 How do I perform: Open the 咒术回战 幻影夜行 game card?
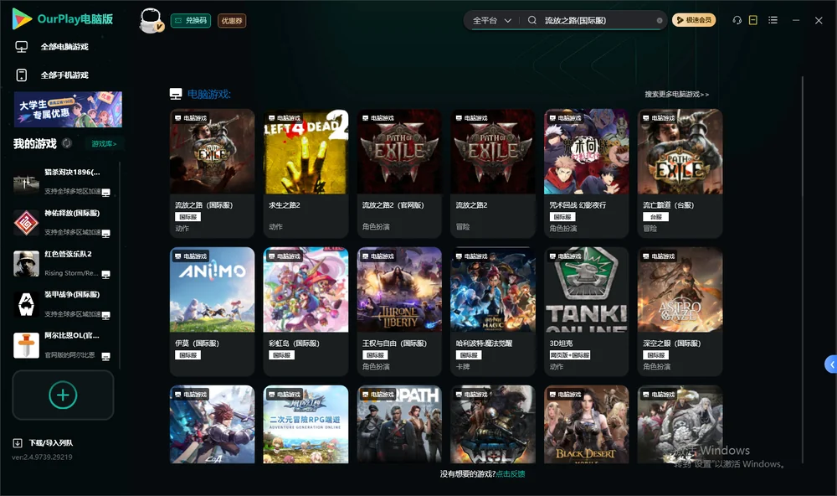pyautogui.click(x=586, y=173)
